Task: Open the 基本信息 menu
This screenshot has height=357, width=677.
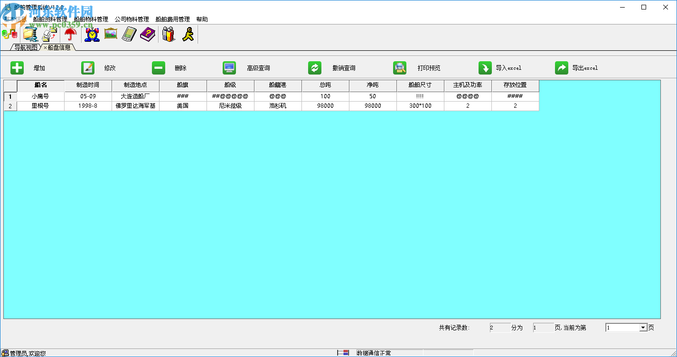Action: tap(16, 19)
